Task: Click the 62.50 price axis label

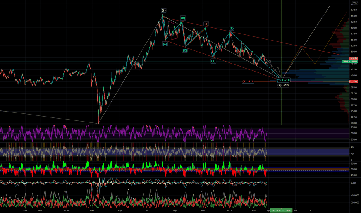Action: pyautogui.click(x=354, y=22)
